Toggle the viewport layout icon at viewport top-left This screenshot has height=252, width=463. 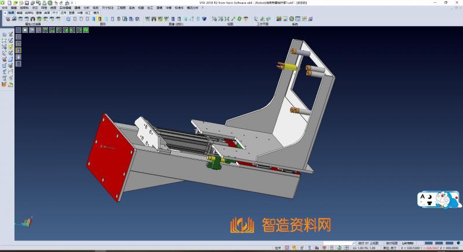(19, 31)
